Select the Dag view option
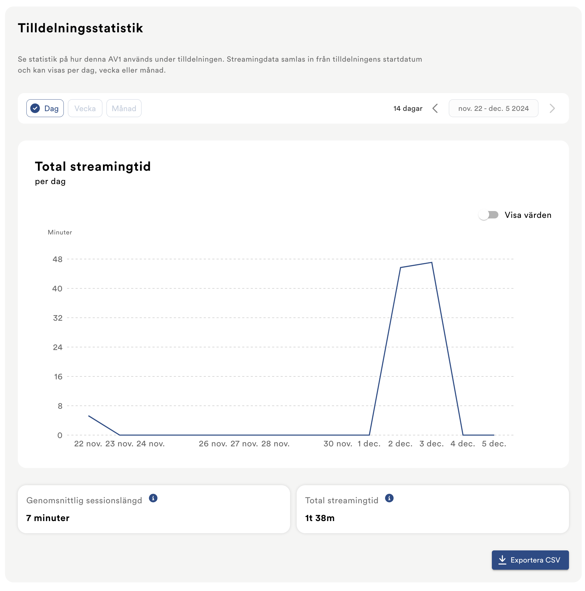 tap(45, 108)
